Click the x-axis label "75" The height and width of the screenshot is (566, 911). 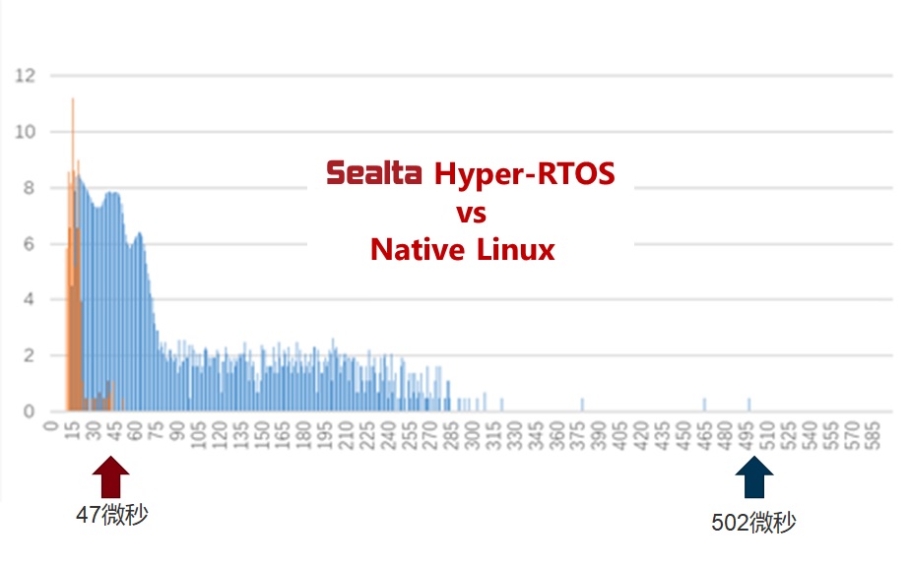tap(157, 431)
